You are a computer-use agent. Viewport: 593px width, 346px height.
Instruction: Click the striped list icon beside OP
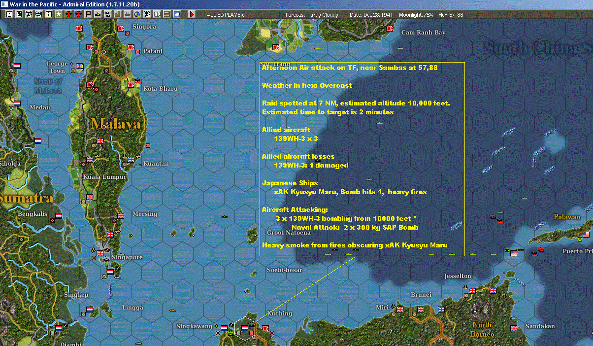[167, 14]
